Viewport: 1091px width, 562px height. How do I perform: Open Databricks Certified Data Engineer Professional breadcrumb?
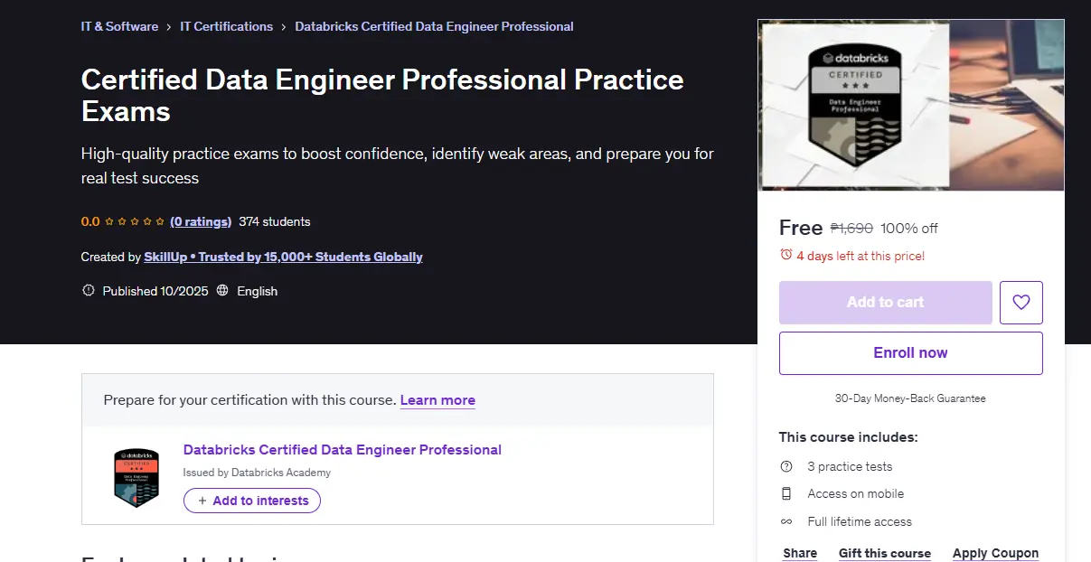pyautogui.click(x=434, y=26)
